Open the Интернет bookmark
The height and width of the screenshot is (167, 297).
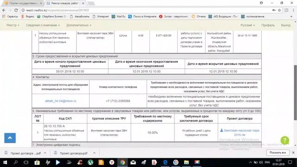(101, 17)
